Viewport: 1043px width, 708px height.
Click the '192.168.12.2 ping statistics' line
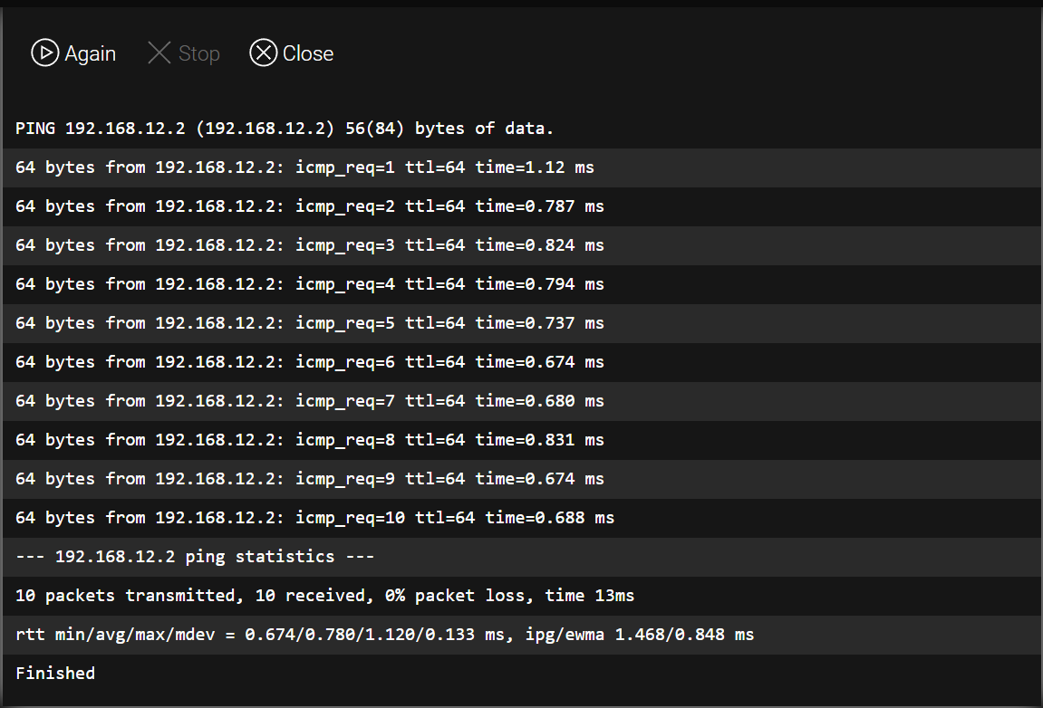coord(523,557)
